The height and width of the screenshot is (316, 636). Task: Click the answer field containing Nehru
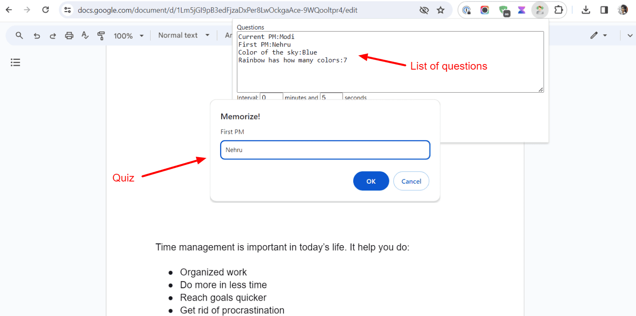(325, 150)
